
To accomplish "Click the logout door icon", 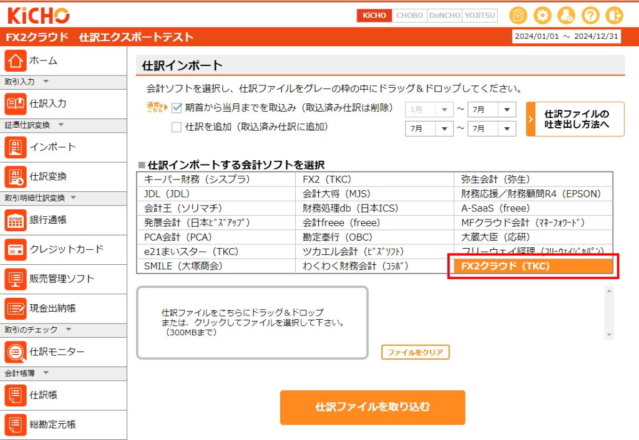I will (615, 16).
